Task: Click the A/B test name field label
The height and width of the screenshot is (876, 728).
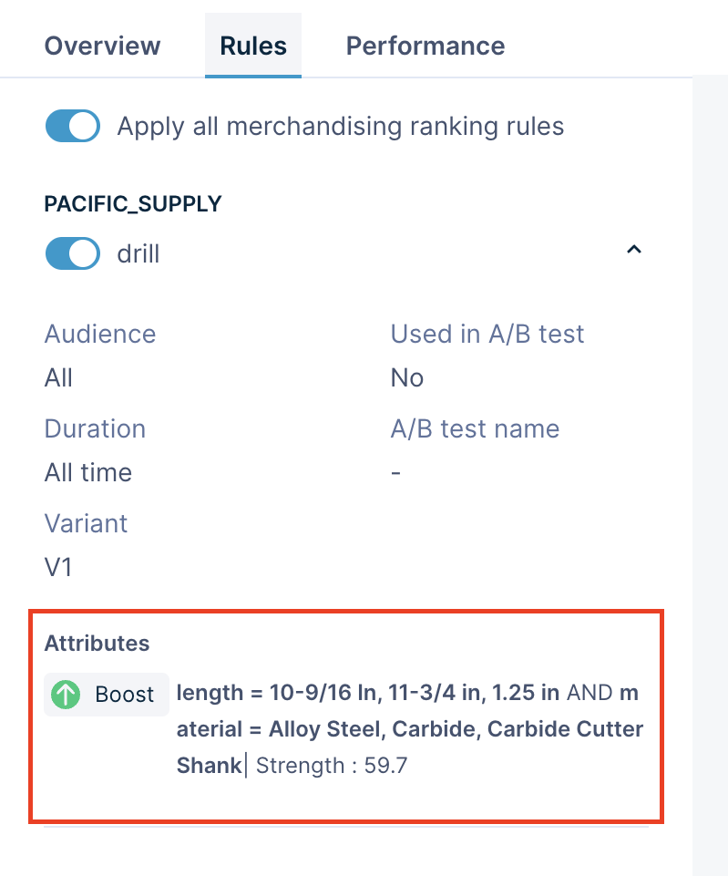Action: click(x=475, y=428)
